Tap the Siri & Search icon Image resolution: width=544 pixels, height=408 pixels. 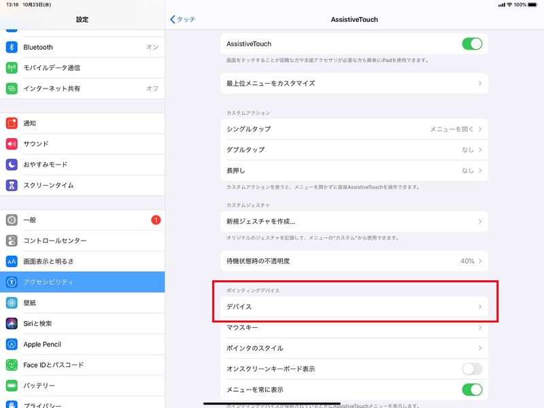coord(12,324)
